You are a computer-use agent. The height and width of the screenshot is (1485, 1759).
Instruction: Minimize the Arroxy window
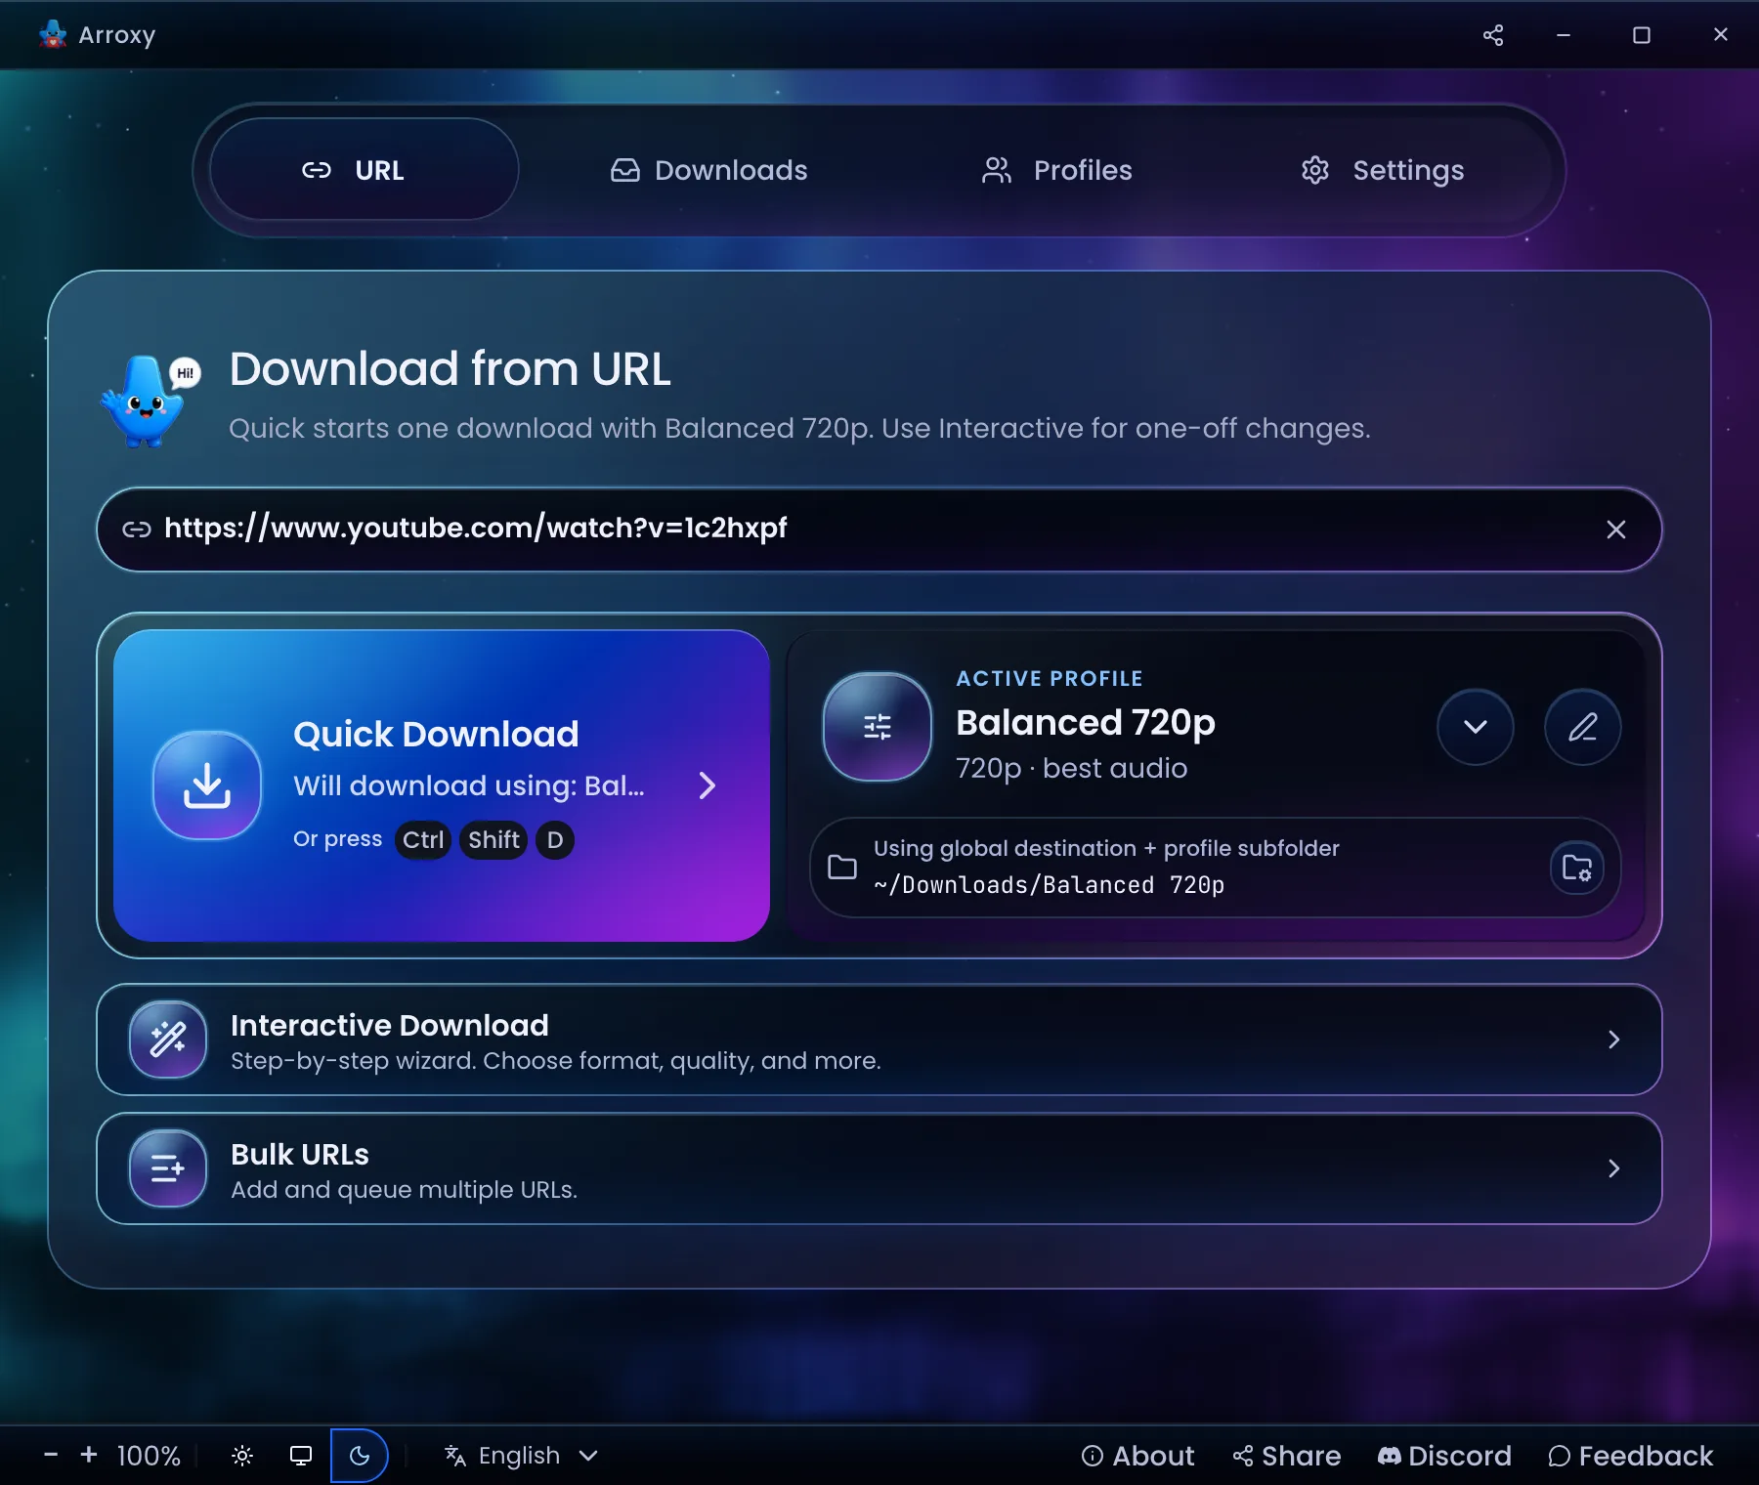(x=1564, y=35)
